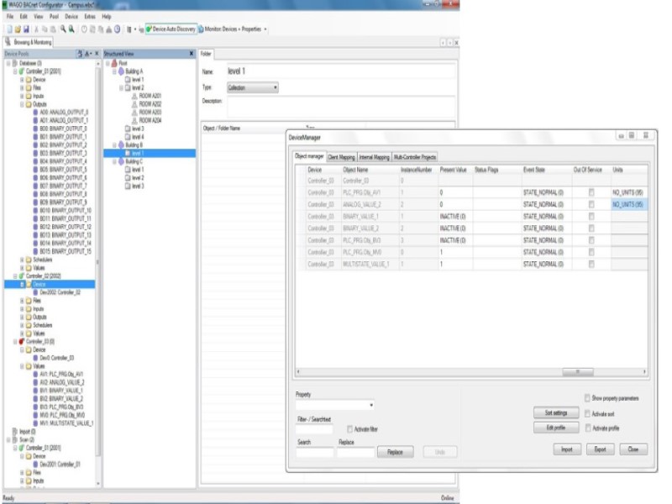Viewport: 672px width, 504px height.
Task: Click the Root node icon in Structured View
Action: (114, 63)
